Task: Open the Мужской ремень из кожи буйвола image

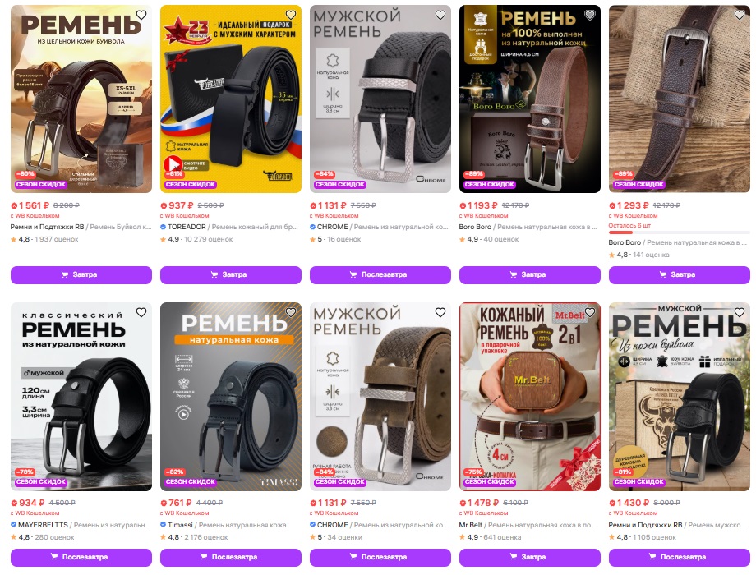Action: [x=679, y=397]
